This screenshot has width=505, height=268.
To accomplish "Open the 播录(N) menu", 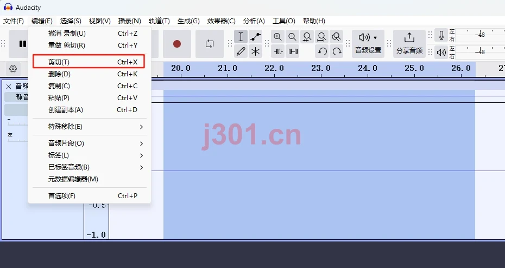I will pyautogui.click(x=129, y=21).
